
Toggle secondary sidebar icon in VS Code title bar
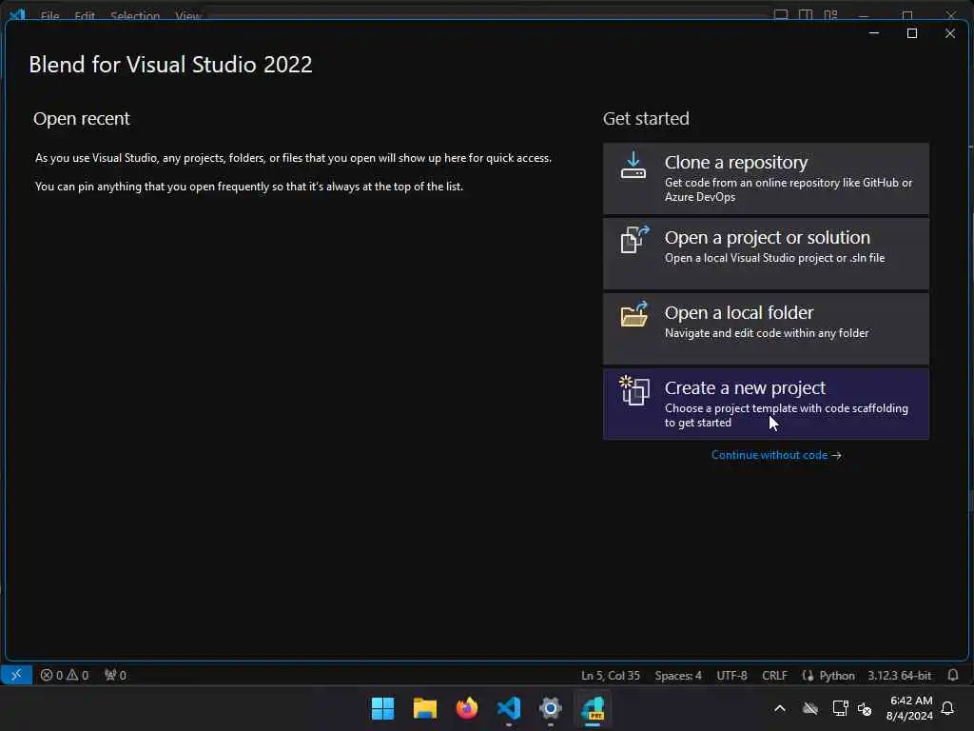point(806,14)
